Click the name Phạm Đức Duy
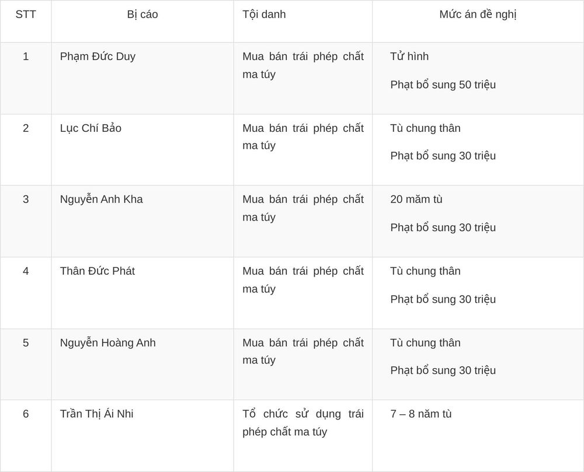Image resolution: width=584 pixels, height=472 pixels. point(98,56)
